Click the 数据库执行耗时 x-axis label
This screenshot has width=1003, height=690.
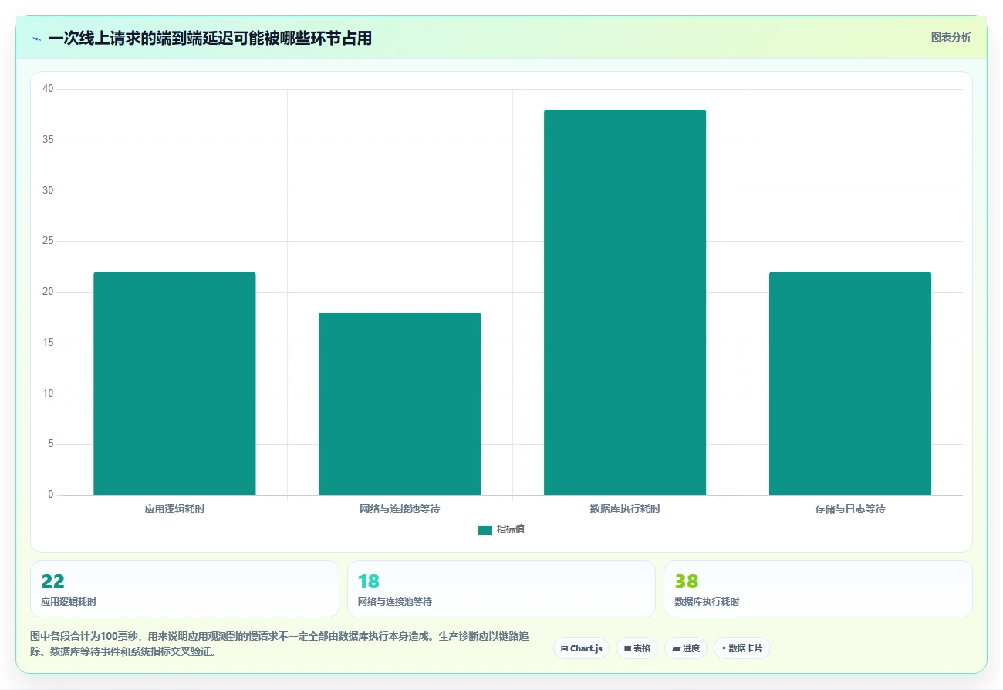coord(625,509)
